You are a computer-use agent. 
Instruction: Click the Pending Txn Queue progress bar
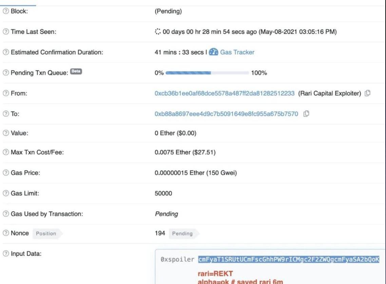click(207, 73)
